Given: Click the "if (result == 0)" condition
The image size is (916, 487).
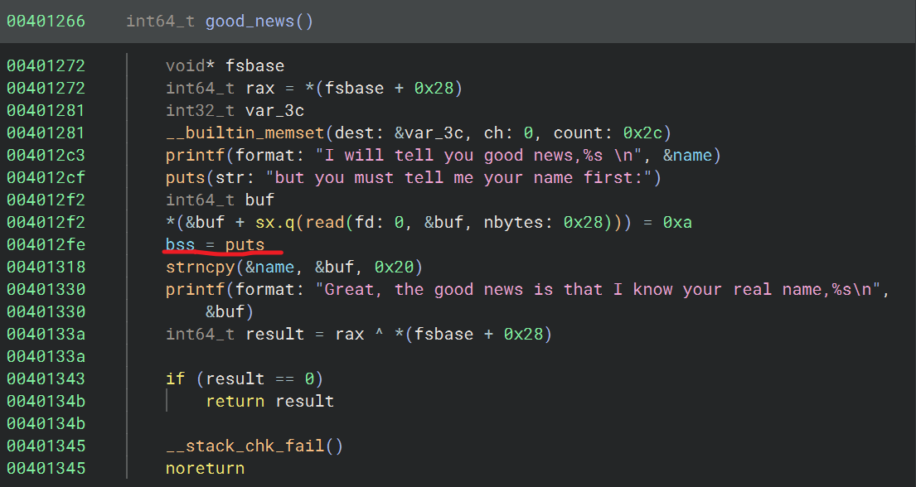Looking at the screenshot, I should (244, 379).
